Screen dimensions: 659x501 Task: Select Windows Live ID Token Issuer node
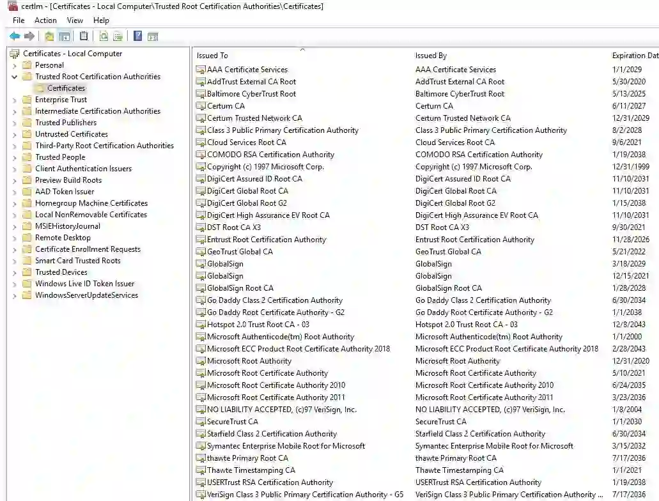84,284
